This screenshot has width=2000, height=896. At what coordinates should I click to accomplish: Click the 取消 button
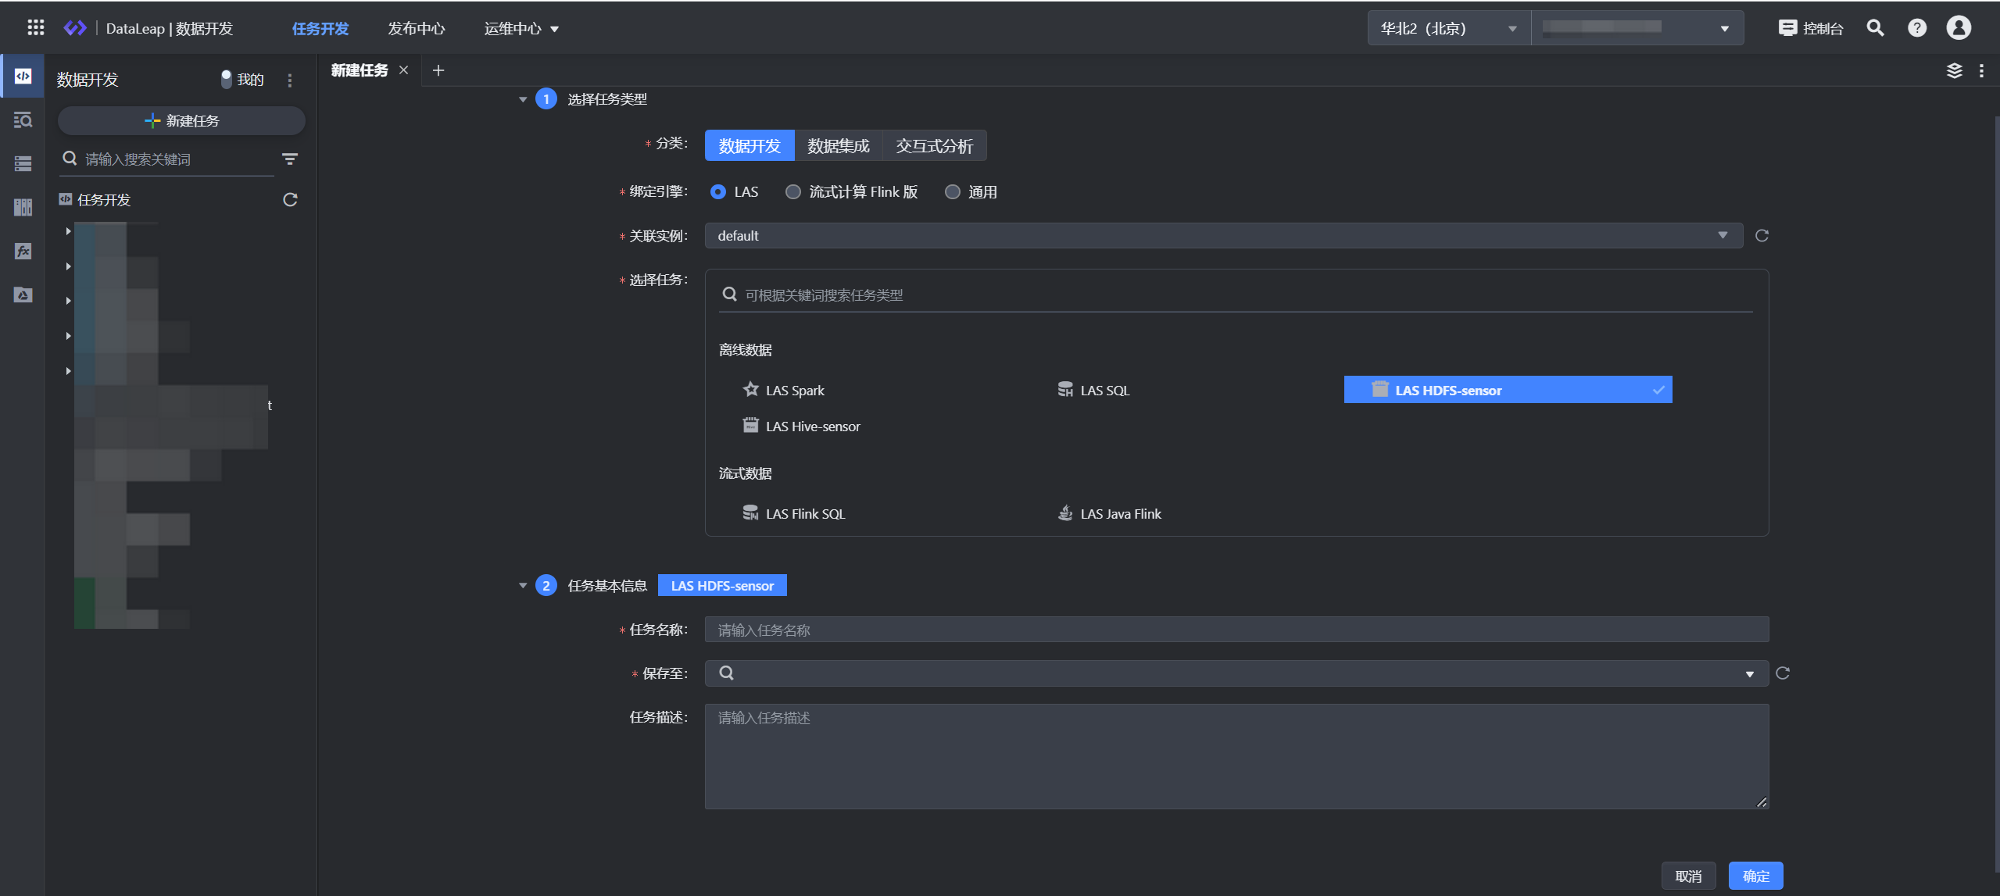1688,876
